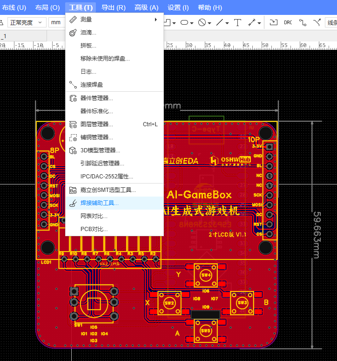Open the 布局 (O) menu
This screenshot has height=361, width=337.
coord(47,7)
